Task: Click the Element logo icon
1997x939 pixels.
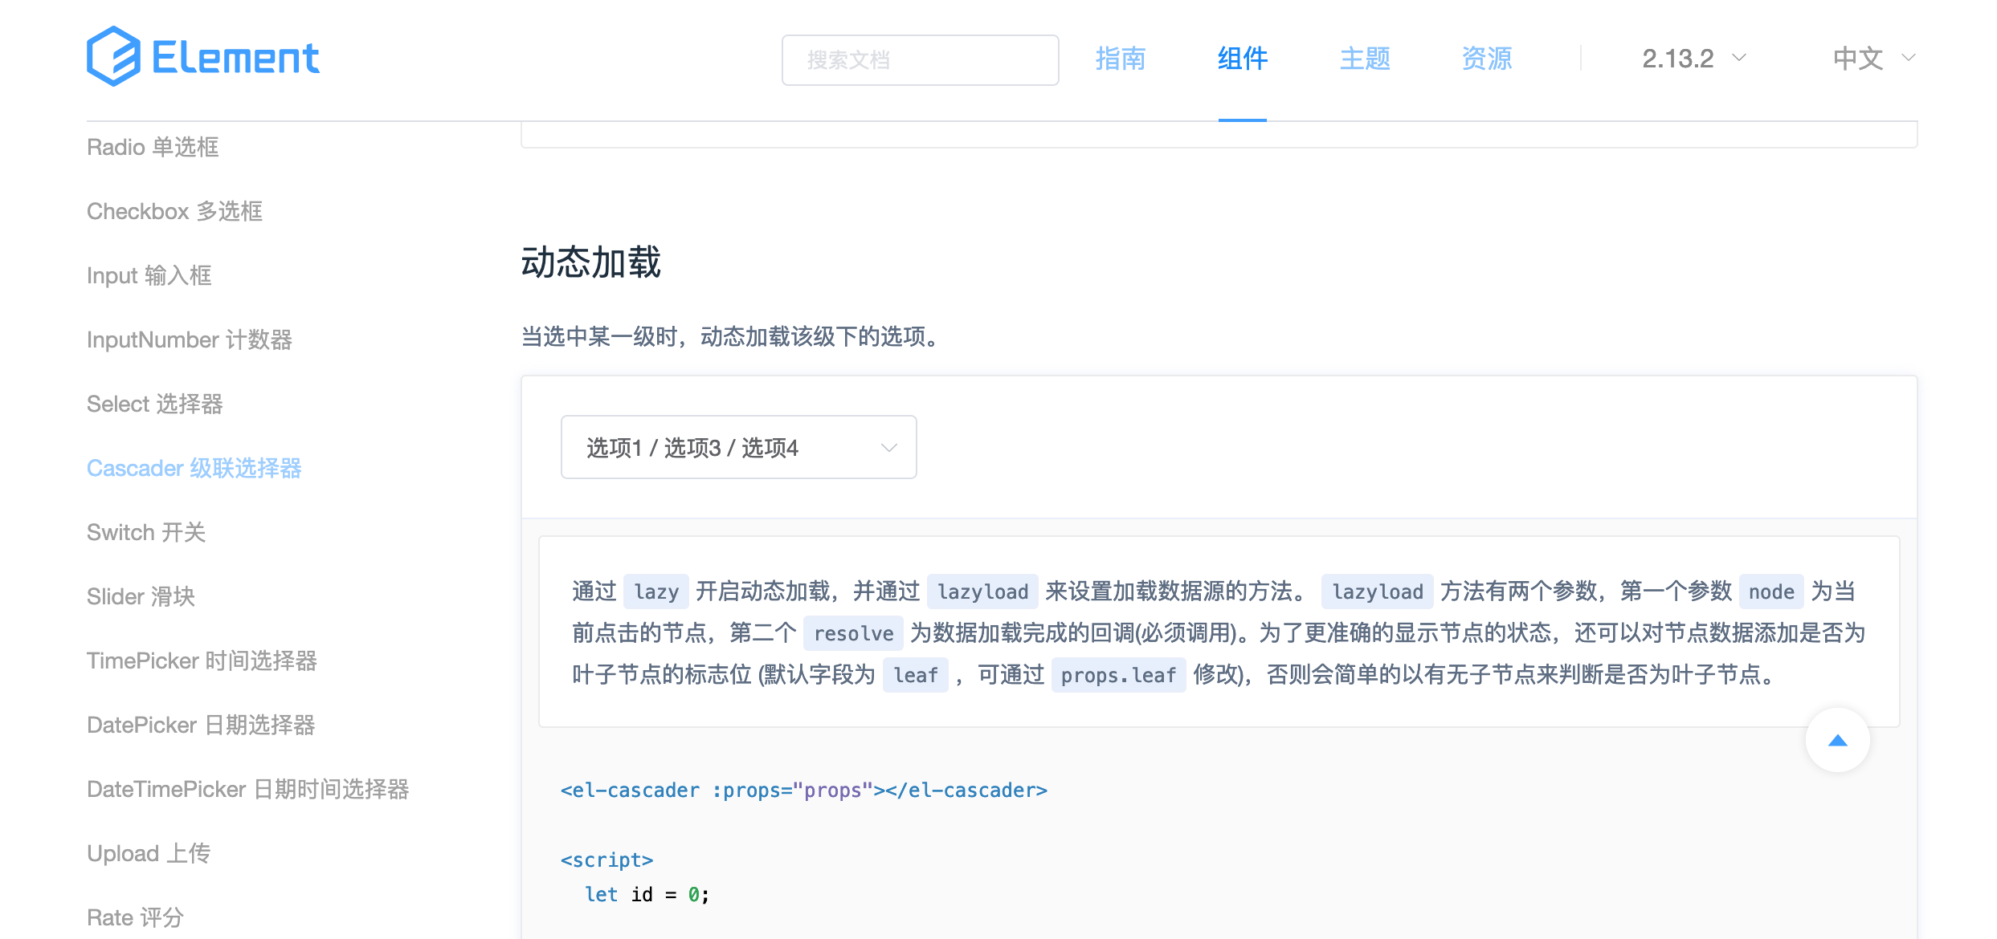Action: tap(114, 56)
